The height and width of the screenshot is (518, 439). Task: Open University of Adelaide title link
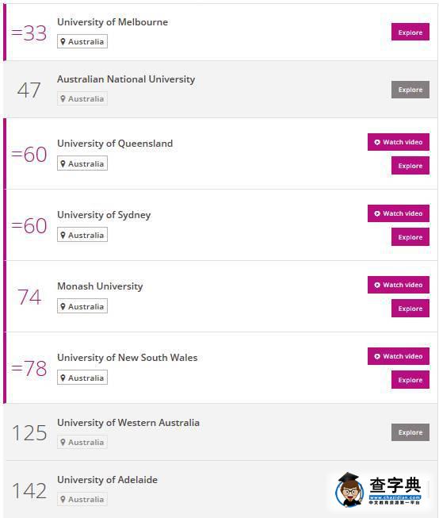point(107,480)
